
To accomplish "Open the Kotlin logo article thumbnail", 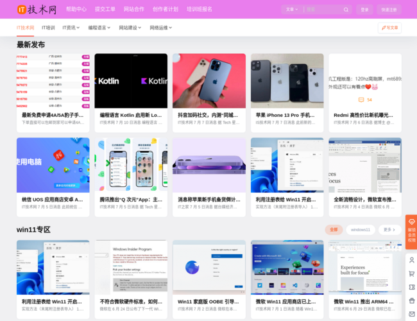I will (x=131, y=81).
